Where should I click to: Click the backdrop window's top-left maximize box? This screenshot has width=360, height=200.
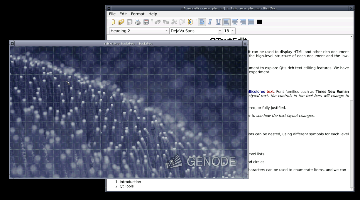coord(12,44)
